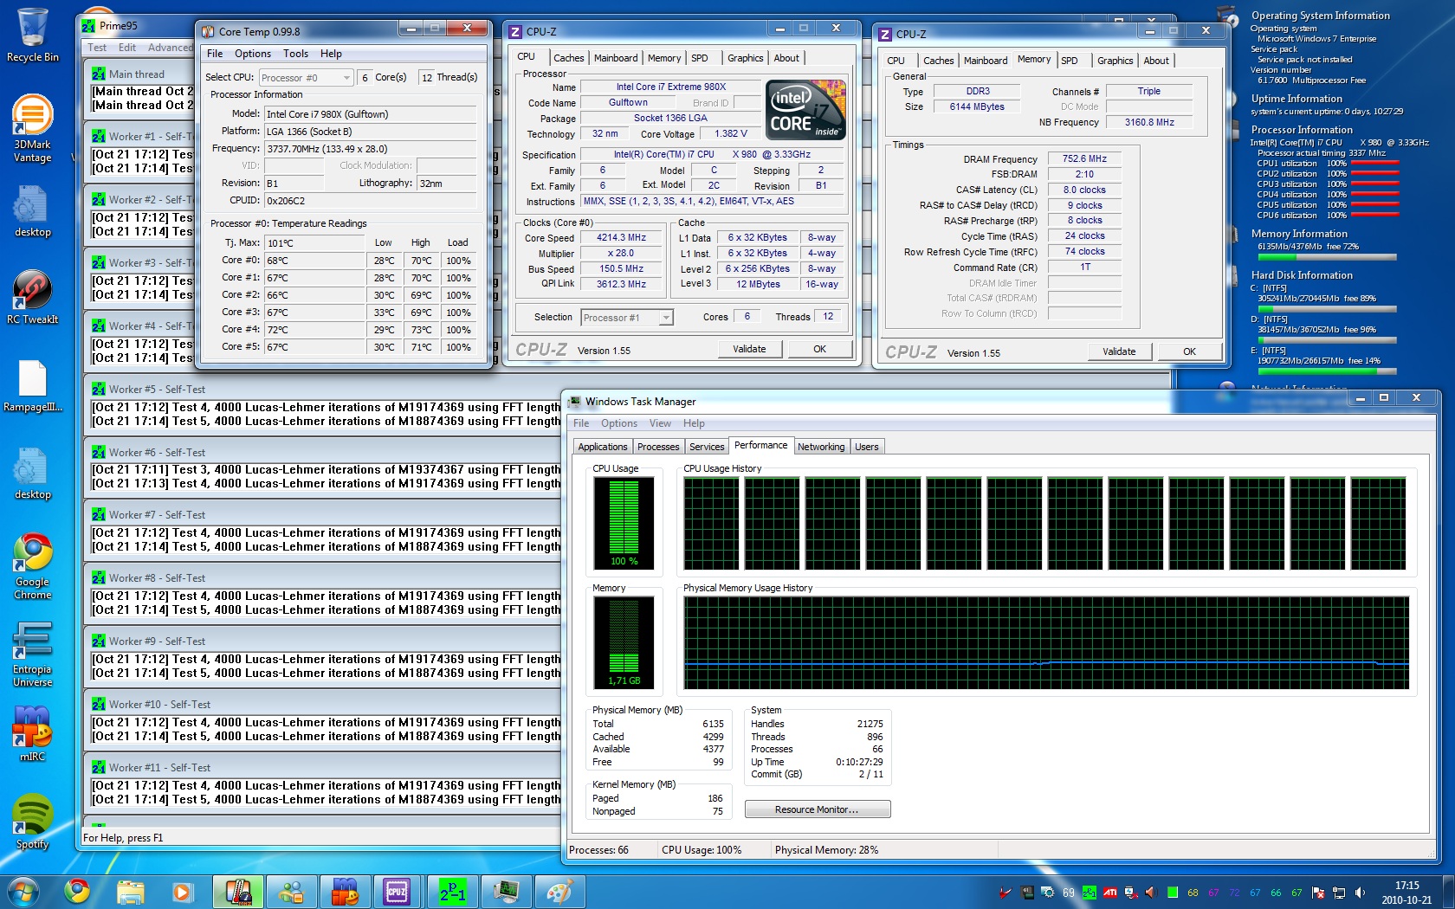
Task: Click Core #4 temperature 72°C reading
Action: coord(314,330)
